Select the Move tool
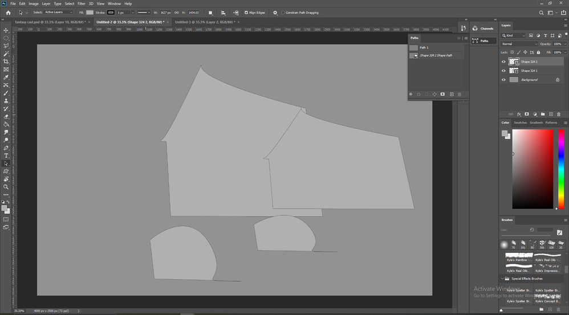The height and width of the screenshot is (315, 569). (x=6, y=30)
